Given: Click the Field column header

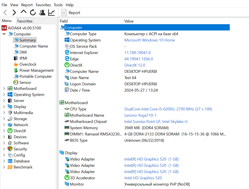Looking at the screenshot, I should [x=91, y=21].
